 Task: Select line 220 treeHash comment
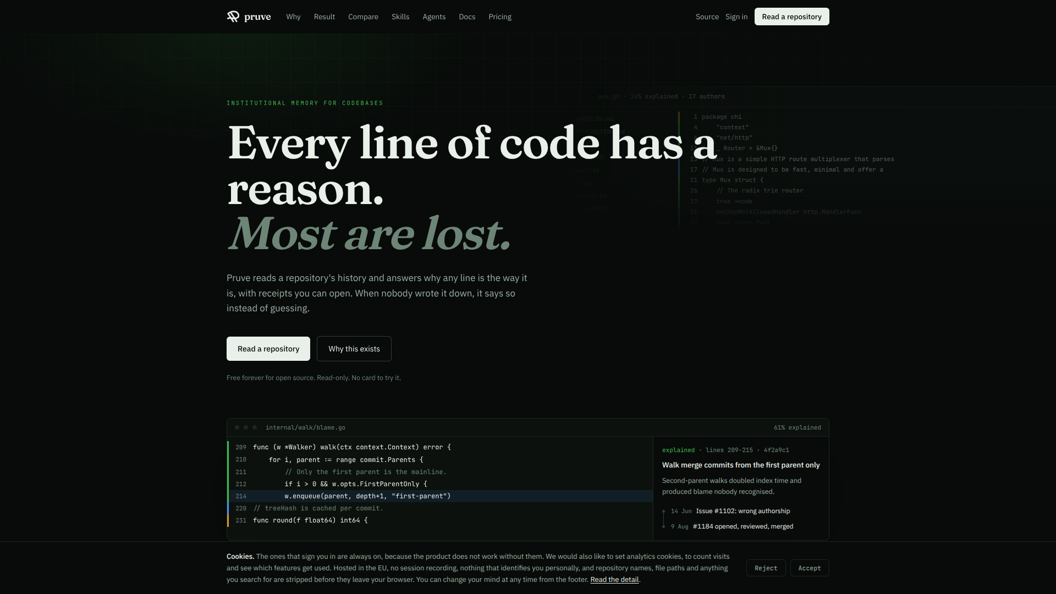(440, 508)
